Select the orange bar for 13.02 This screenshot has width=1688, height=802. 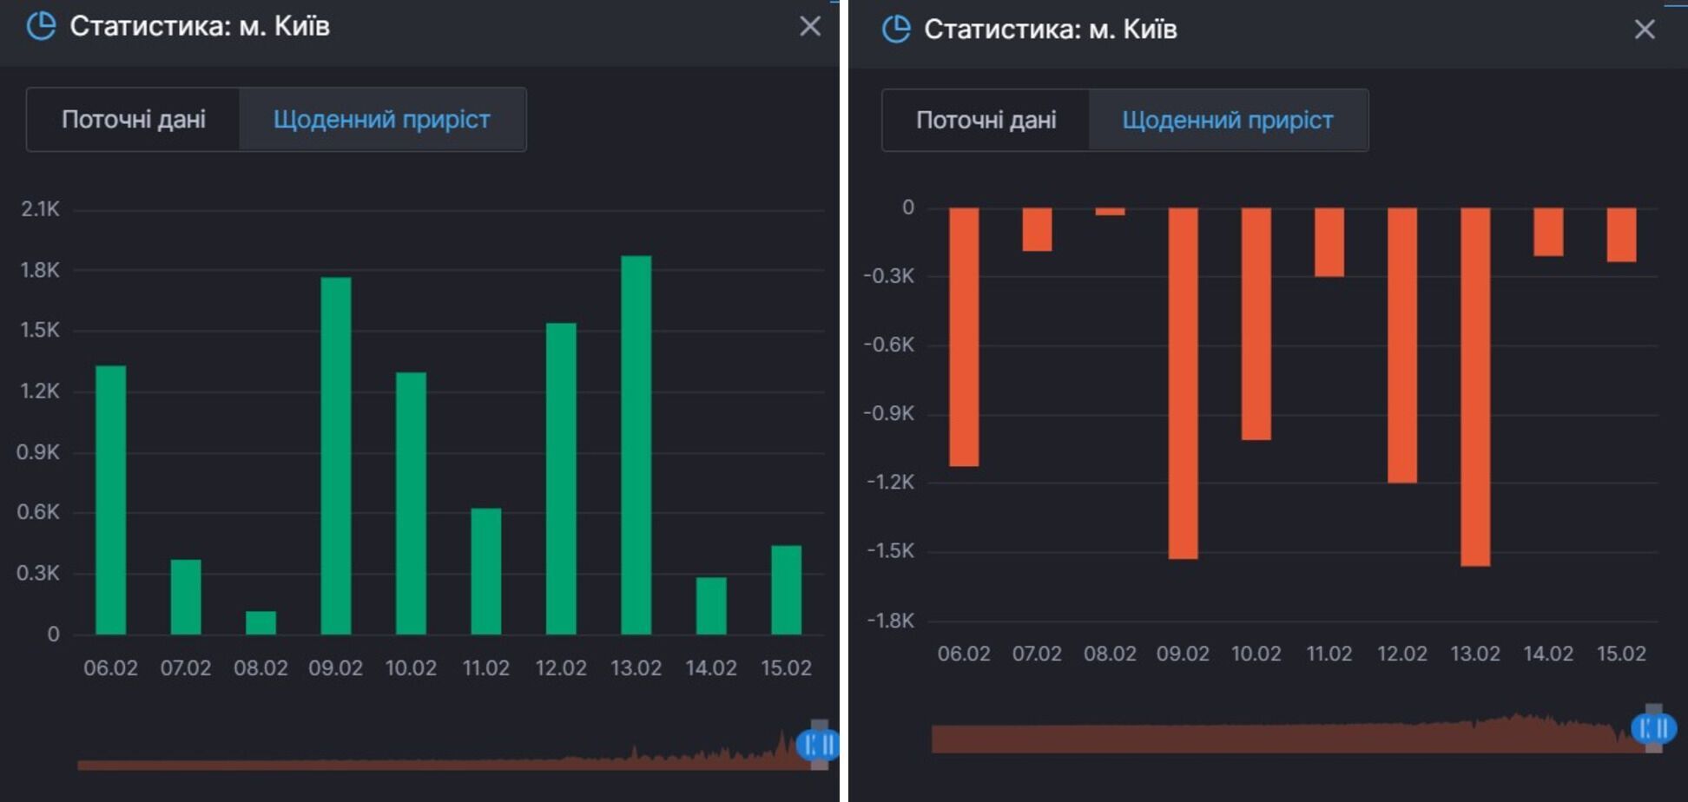1475,386
